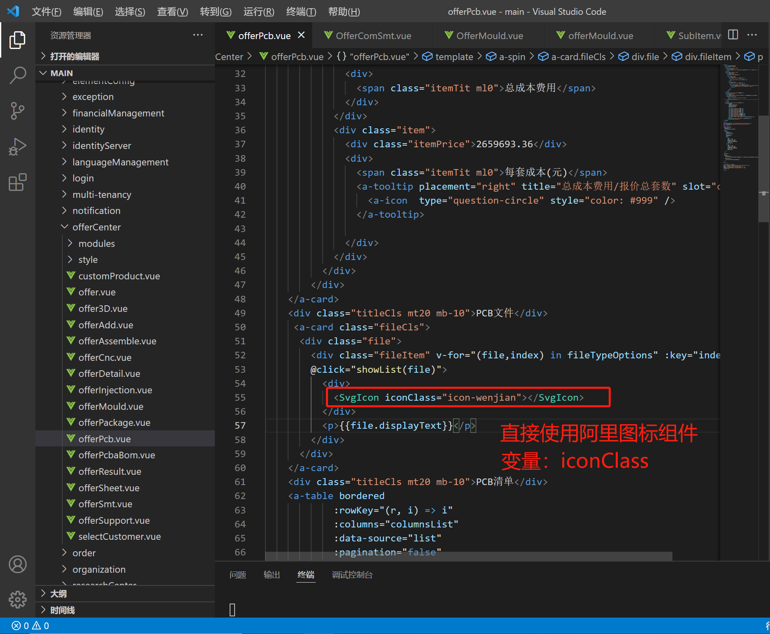Expand the languageManagement folder
770x634 pixels.
pyautogui.click(x=125, y=162)
